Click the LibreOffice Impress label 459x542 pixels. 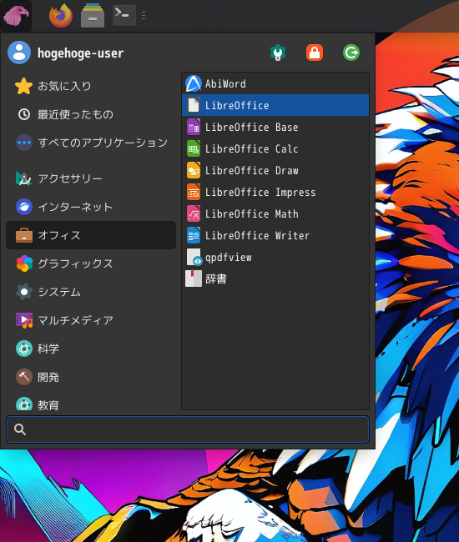coord(260,193)
